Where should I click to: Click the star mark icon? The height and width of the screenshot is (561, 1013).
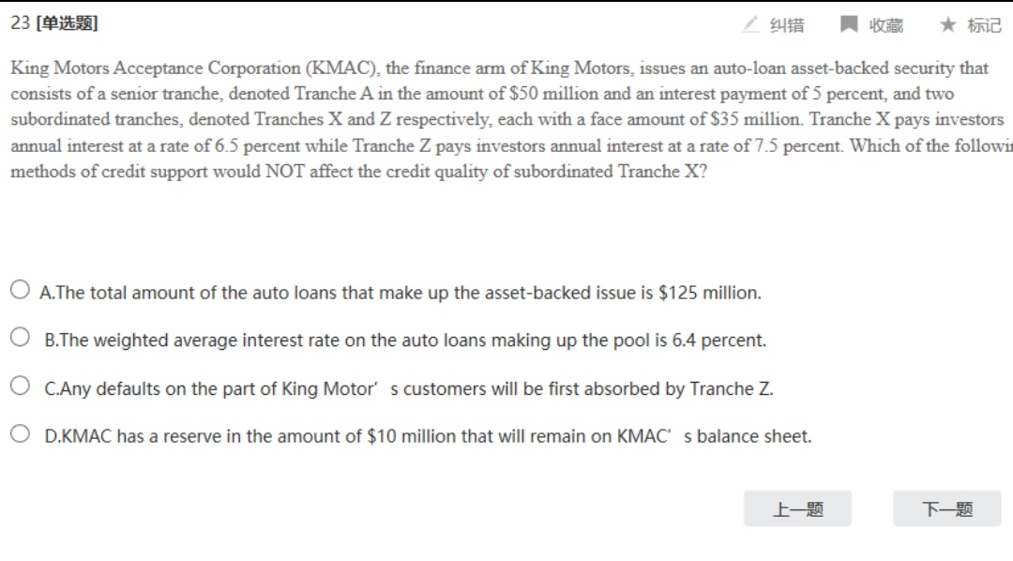point(947,24)
